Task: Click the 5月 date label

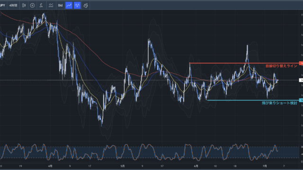Action: pos(123,166)
